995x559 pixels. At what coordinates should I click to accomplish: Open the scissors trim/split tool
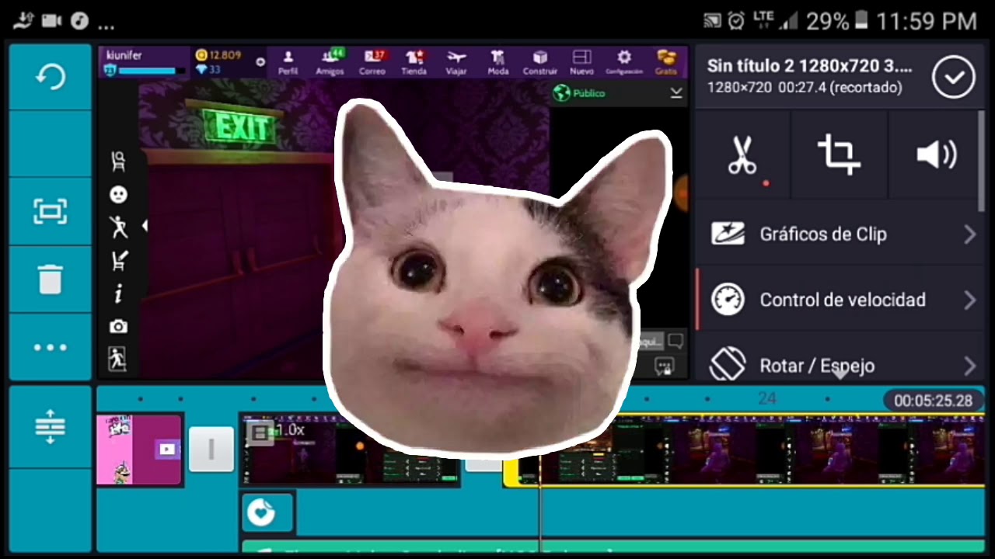pyautogui.click(x=742, y=155)
